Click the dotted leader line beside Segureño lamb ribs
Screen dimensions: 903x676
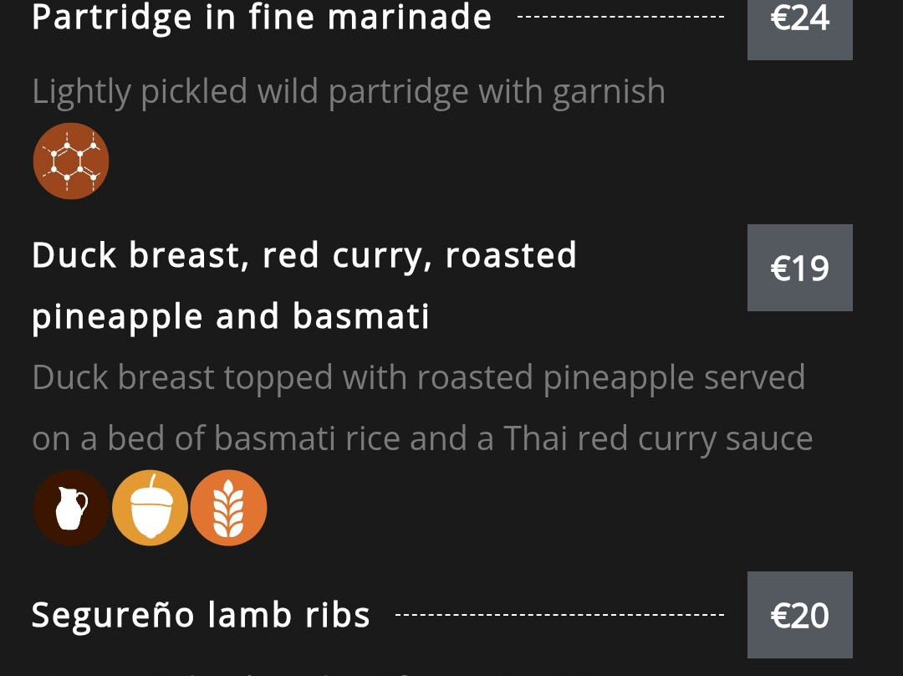click(x=559, y=615)
